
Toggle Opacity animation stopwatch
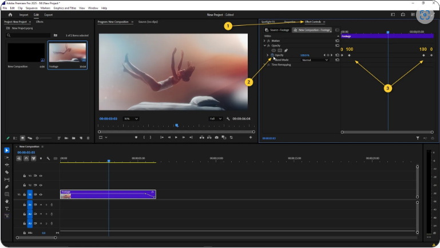pyautogui.click(x=272, y=55)
